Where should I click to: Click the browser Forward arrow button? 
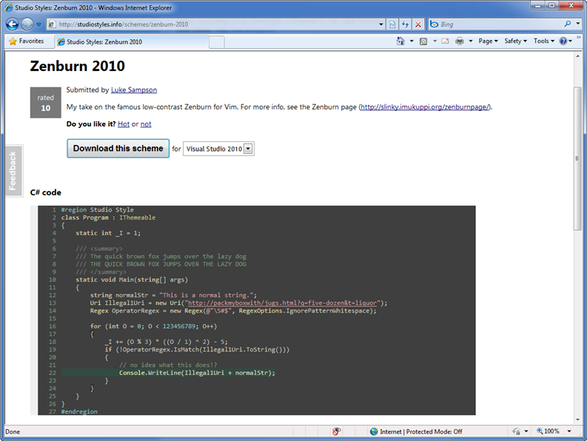click(x=27, y=24)
